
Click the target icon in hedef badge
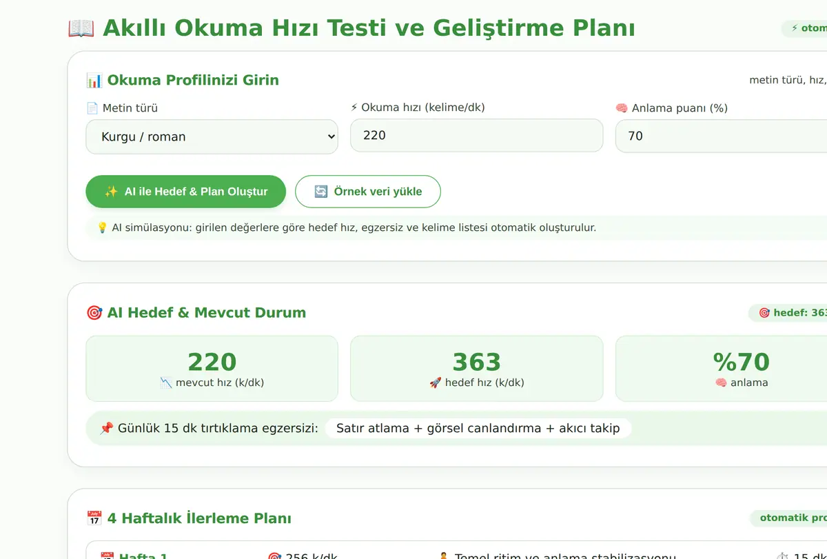pyautogui.click(x=764, y=313)
